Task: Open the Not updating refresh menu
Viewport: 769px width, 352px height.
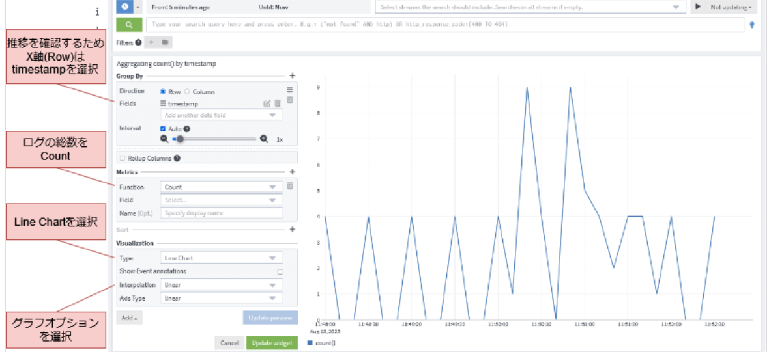Action: [731, 7]
